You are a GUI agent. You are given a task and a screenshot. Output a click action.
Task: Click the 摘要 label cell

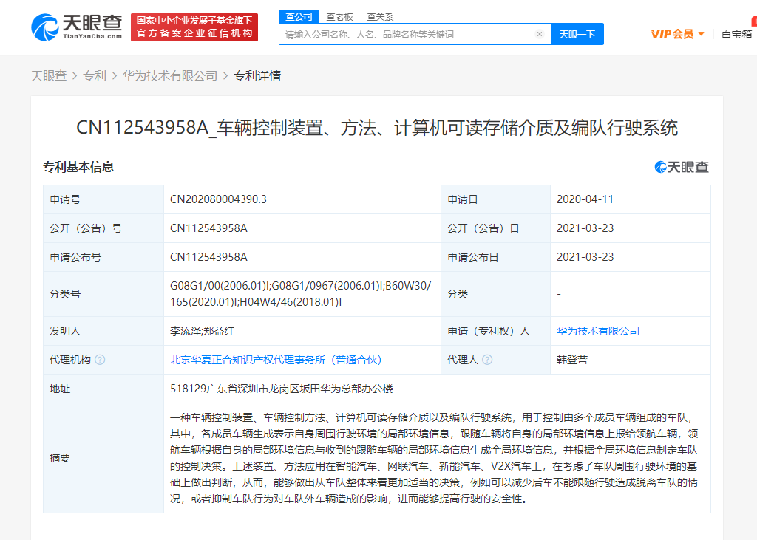[103, 458]
